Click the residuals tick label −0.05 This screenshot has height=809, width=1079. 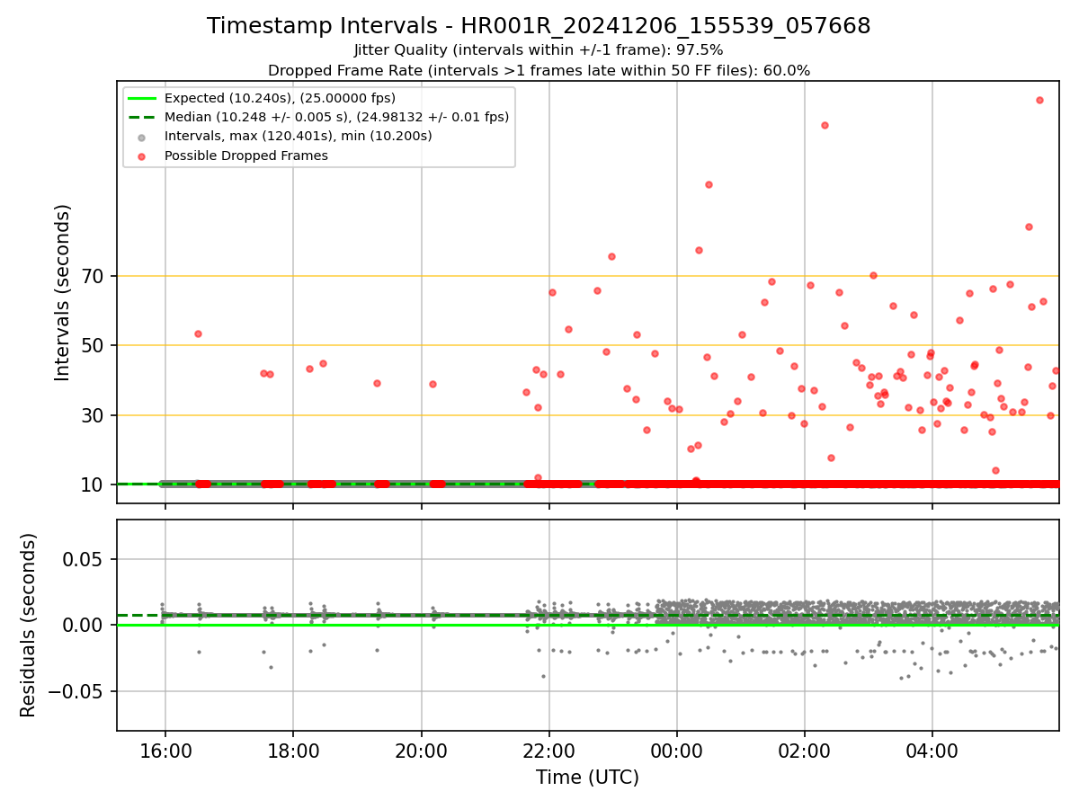(x=78, y=691)
